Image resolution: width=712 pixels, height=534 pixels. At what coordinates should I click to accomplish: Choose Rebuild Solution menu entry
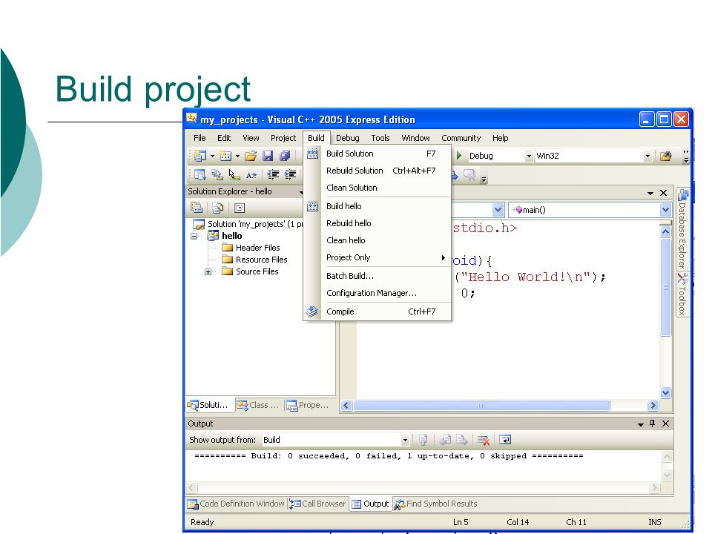click(x=377, y=171)
